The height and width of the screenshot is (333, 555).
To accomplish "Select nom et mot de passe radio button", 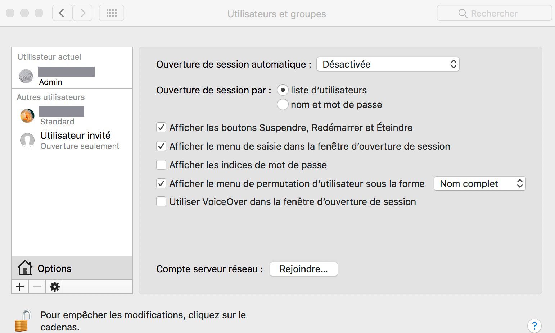I will click(x=283, y=104).
